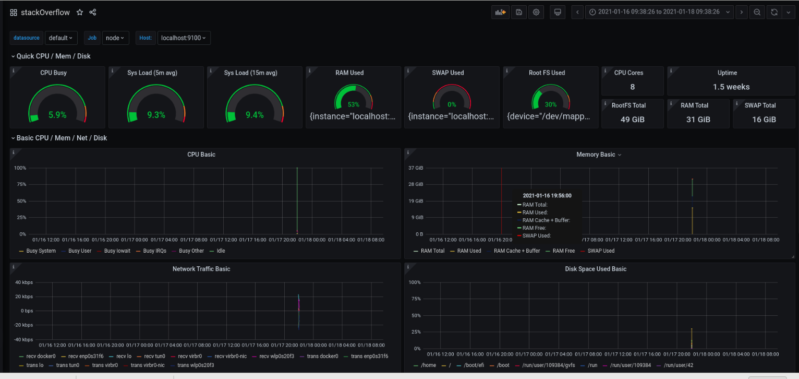Image resolution: width=799 pixels, height=379 pixels.
Task: Click the 49 GiB RootFS Total value
Action: coord(633,119)
